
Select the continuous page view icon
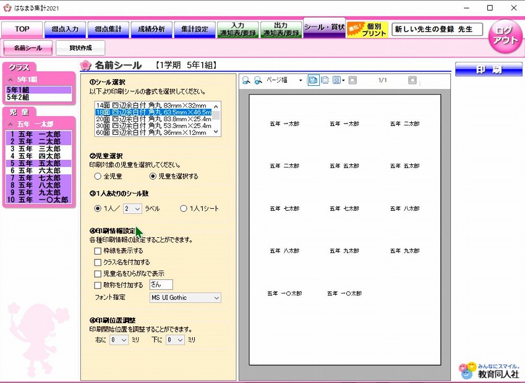pyautogui.click(x=325, y=80)
